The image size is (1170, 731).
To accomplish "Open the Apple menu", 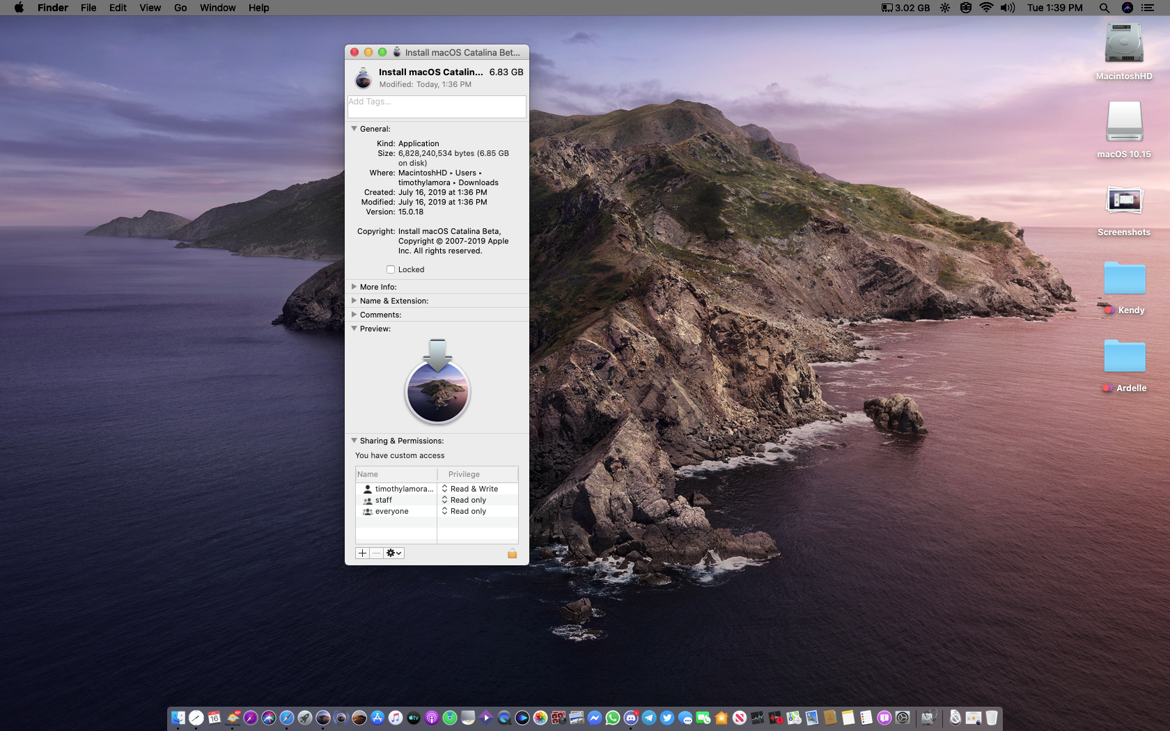I will coord(19,8).
